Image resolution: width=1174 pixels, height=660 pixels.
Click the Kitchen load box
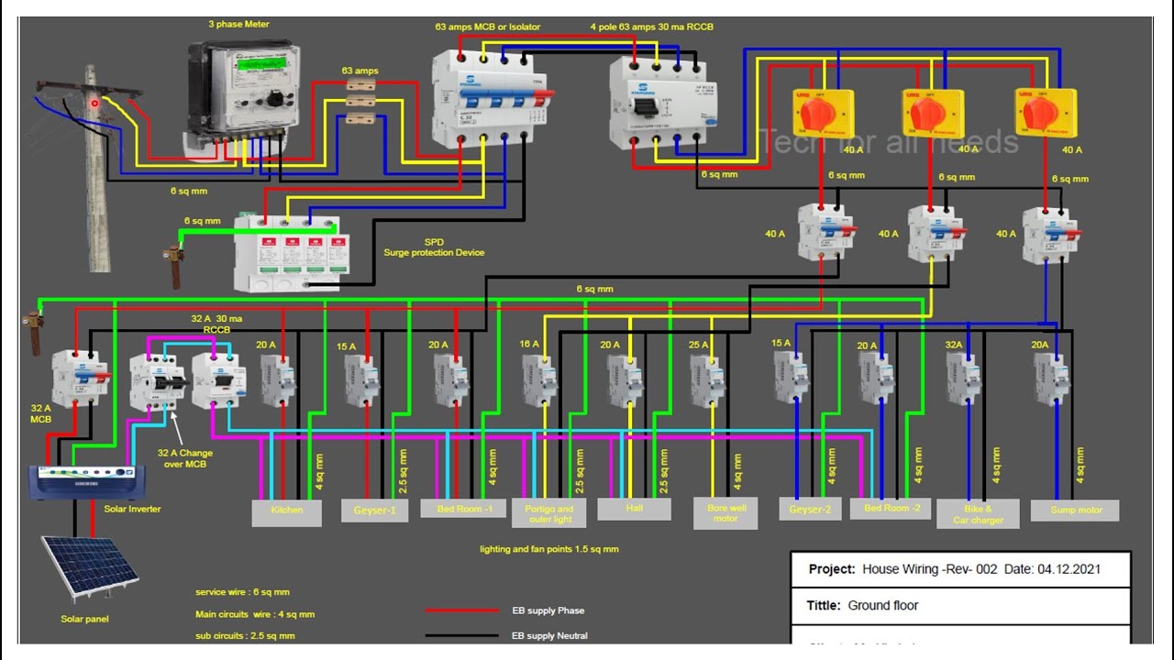click(287, 513)
